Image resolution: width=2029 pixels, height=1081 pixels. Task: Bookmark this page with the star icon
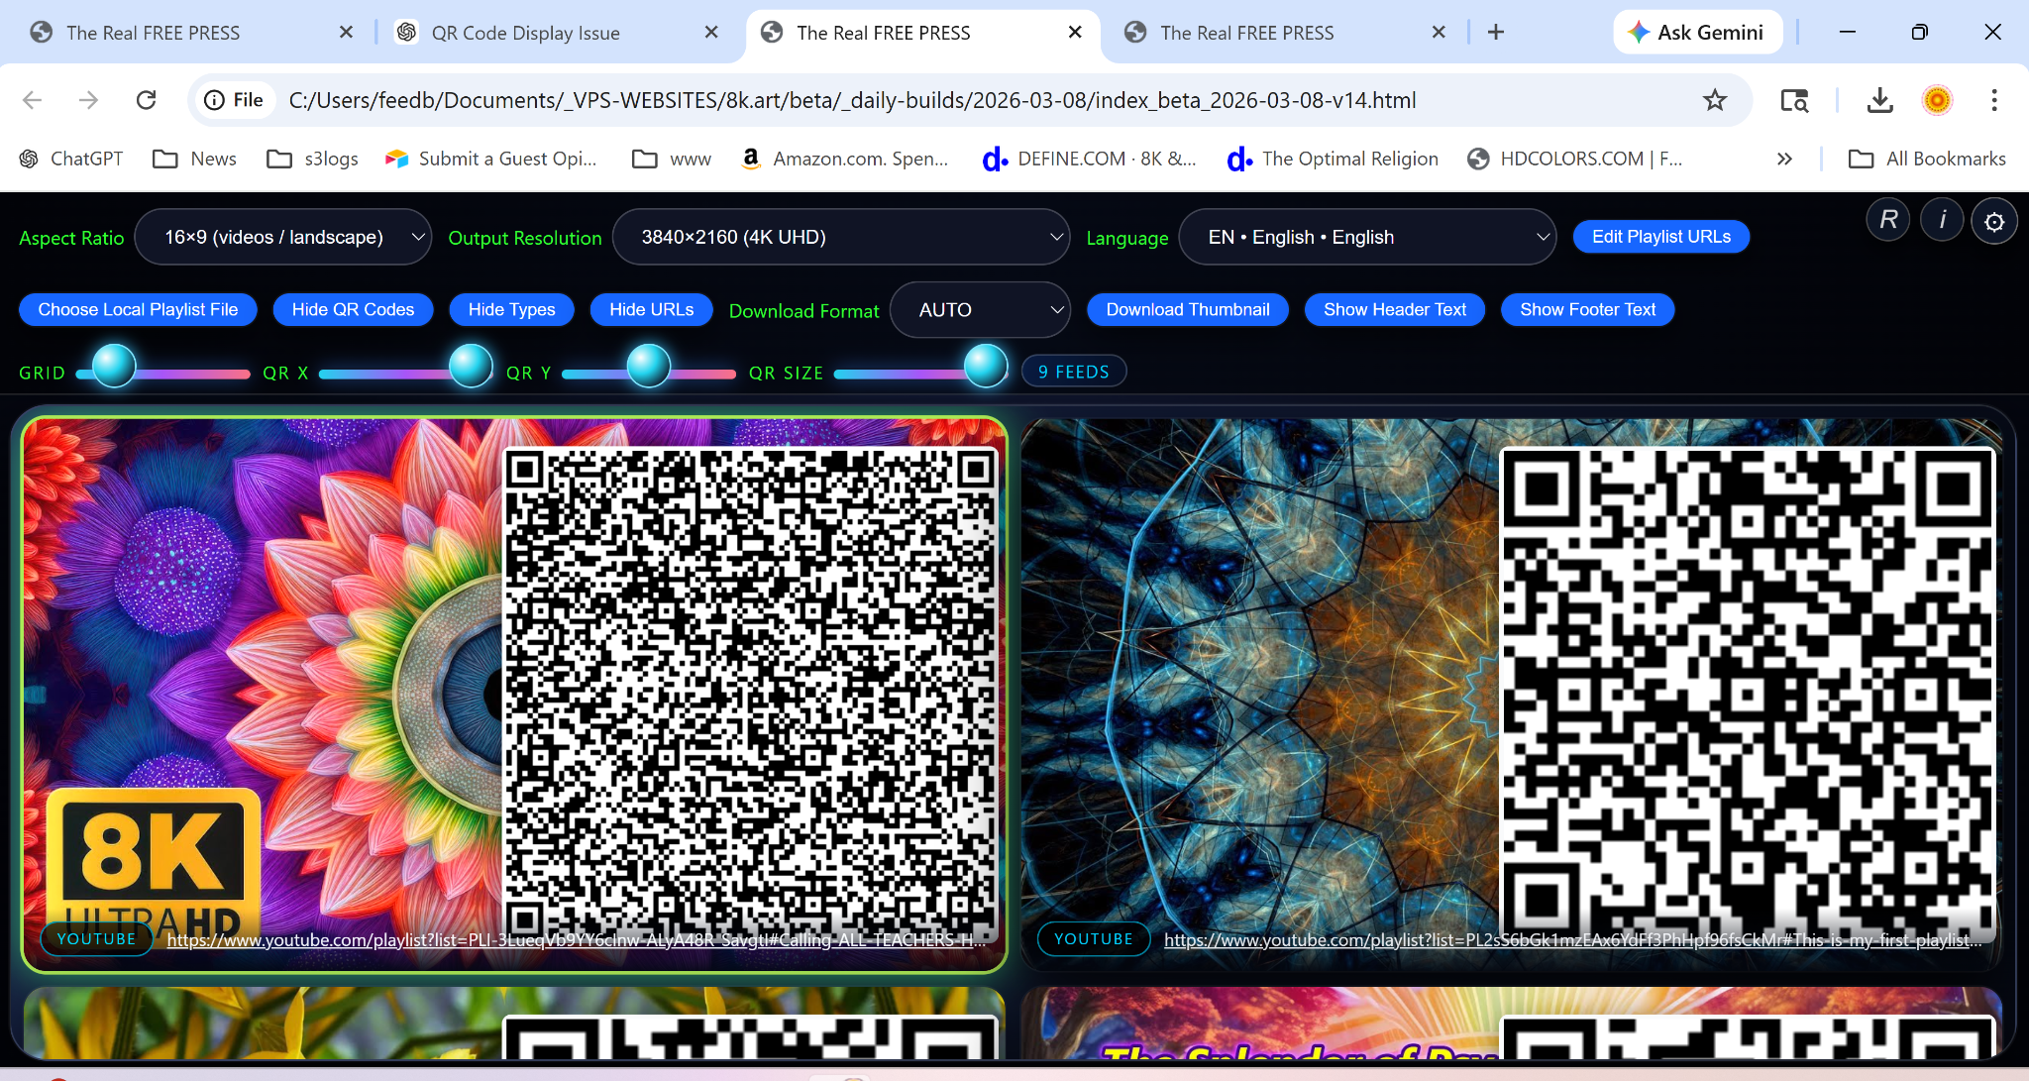tap(1715, 100)
